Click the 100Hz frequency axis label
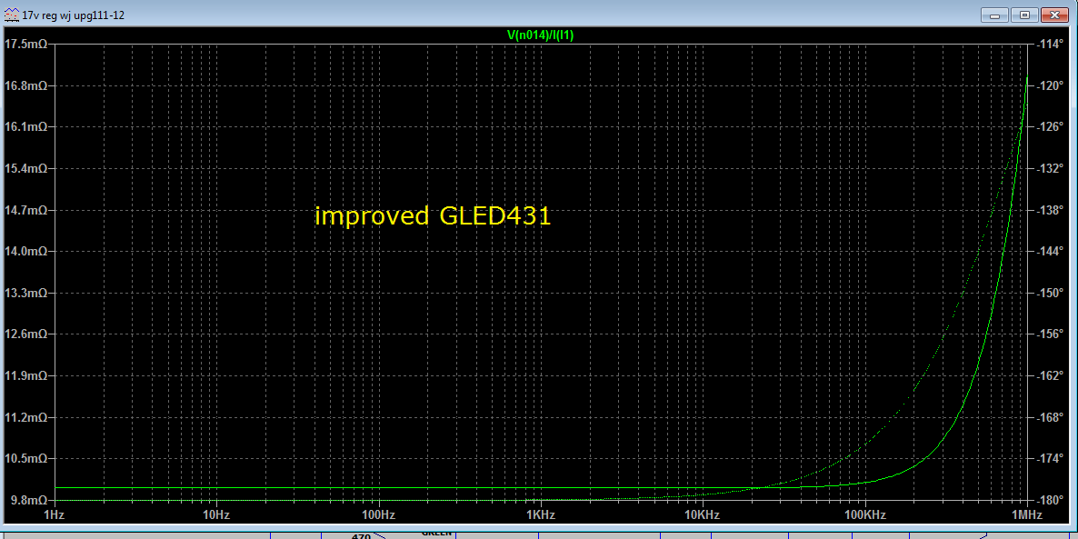This screenshot has height=539, width=1078. point(377,515)
